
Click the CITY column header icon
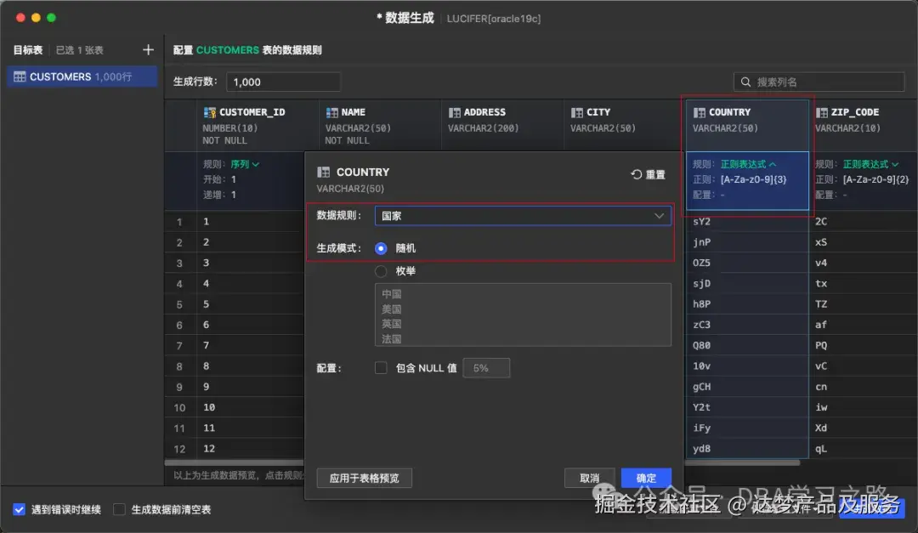pos(579,111)
